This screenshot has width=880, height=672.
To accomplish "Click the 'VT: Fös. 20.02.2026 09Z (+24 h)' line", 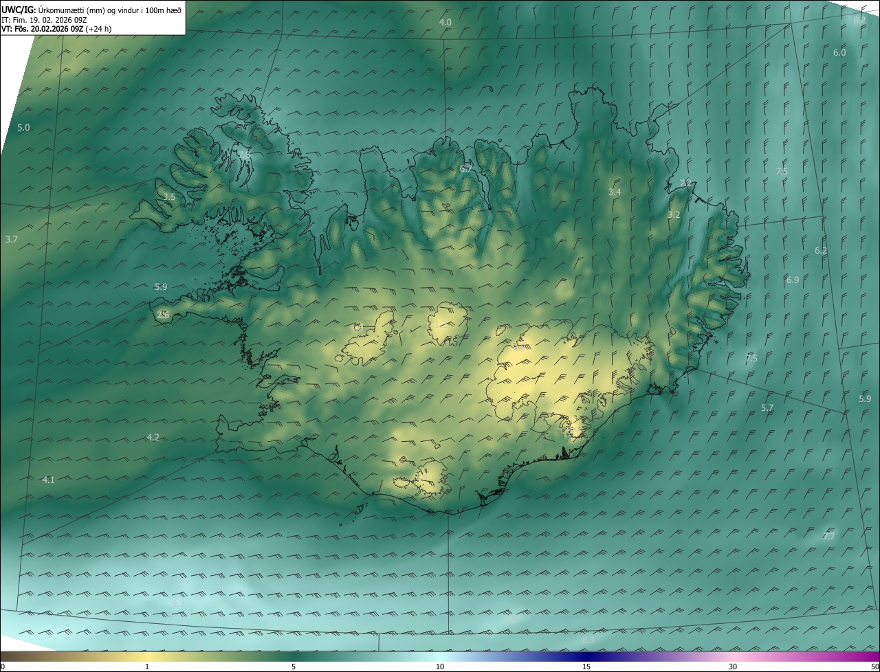I will tap(56, 29).
